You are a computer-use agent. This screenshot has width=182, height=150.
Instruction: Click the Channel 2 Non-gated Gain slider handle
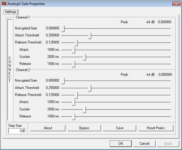63,81
